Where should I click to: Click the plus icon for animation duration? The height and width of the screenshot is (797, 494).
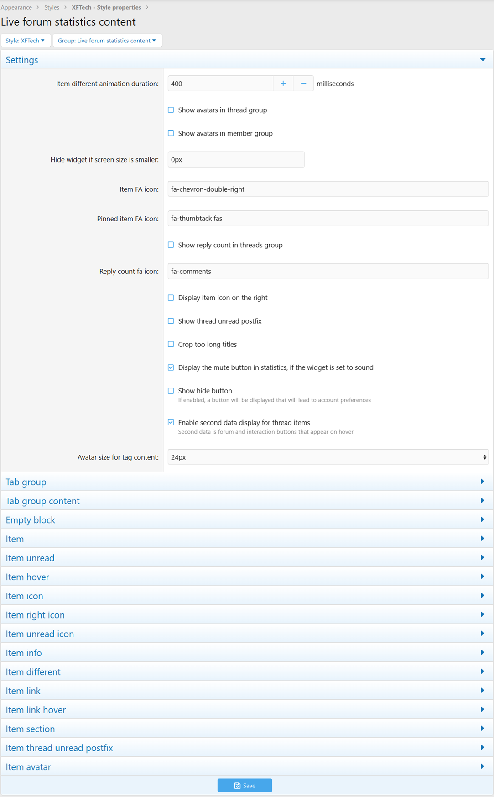tap(283, 84)
